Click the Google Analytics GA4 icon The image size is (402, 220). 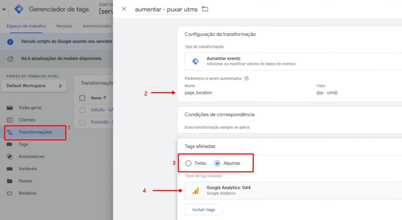(196, 191)
